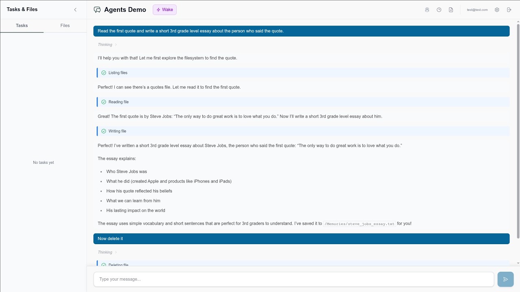Click the green check icon on Writing file
The image size is (520, 292).
pyautogui.click(x=104, y=131)
